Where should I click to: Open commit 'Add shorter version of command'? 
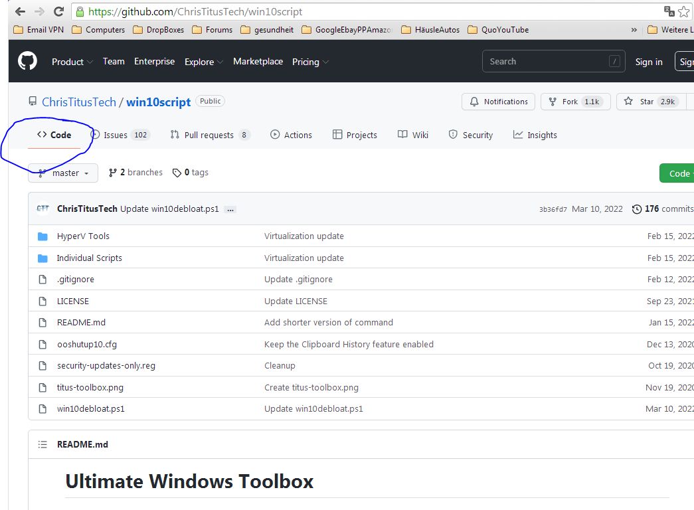coord(329,322)
